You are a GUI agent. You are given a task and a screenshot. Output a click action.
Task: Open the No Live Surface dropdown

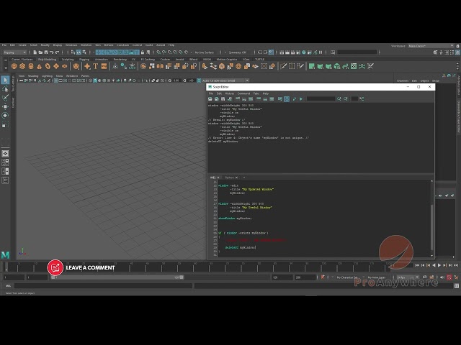(x=205, y=52)
